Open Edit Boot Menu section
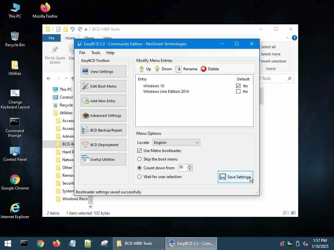Screen dimensions: 334x250 103,86
